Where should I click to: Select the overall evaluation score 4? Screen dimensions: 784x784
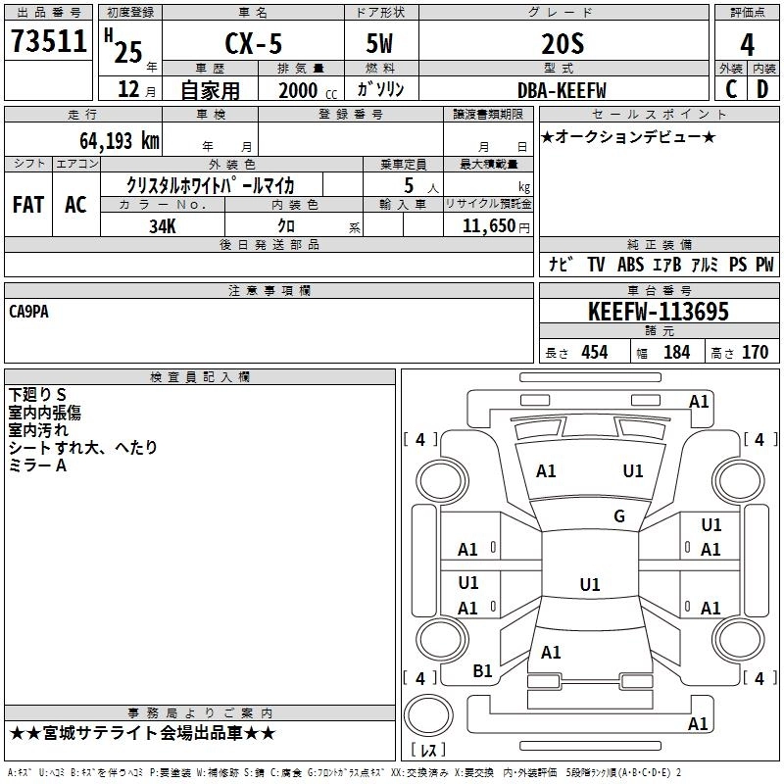click(747, 43)
